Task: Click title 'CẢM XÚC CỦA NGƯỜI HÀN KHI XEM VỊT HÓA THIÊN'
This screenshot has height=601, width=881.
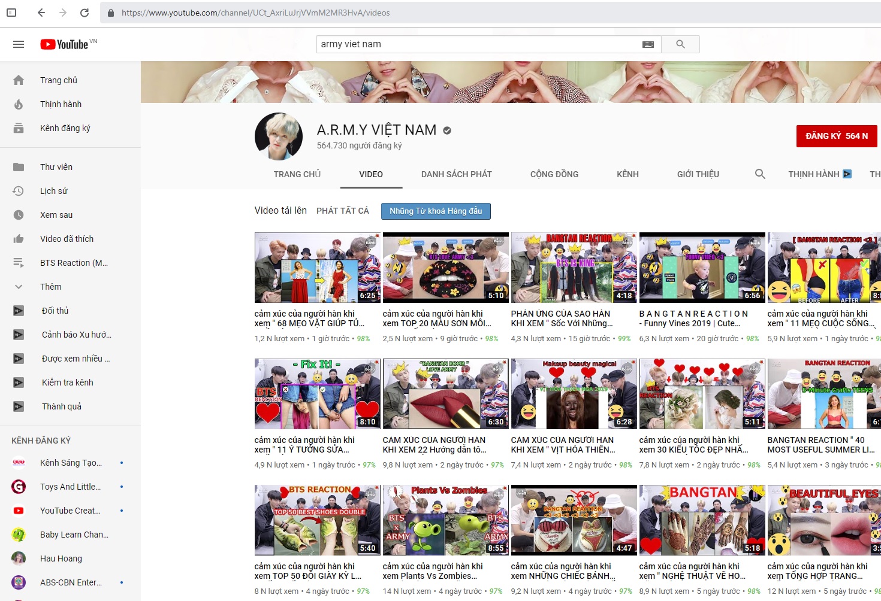Action: [563, 445]
